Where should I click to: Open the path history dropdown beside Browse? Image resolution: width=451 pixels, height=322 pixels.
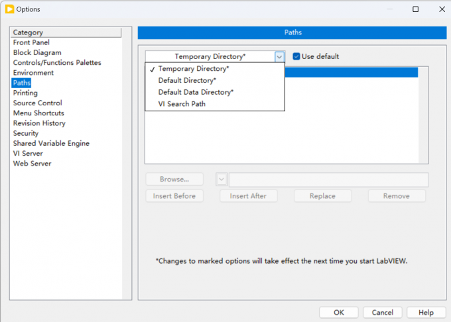click(x=222, y=180)
